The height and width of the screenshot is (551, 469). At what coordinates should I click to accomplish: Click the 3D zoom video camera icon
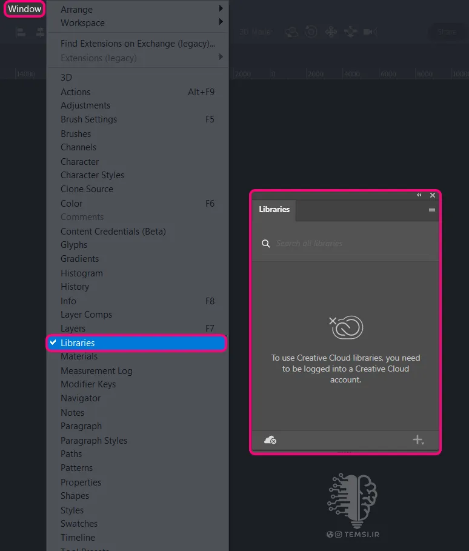click(370, 32)
